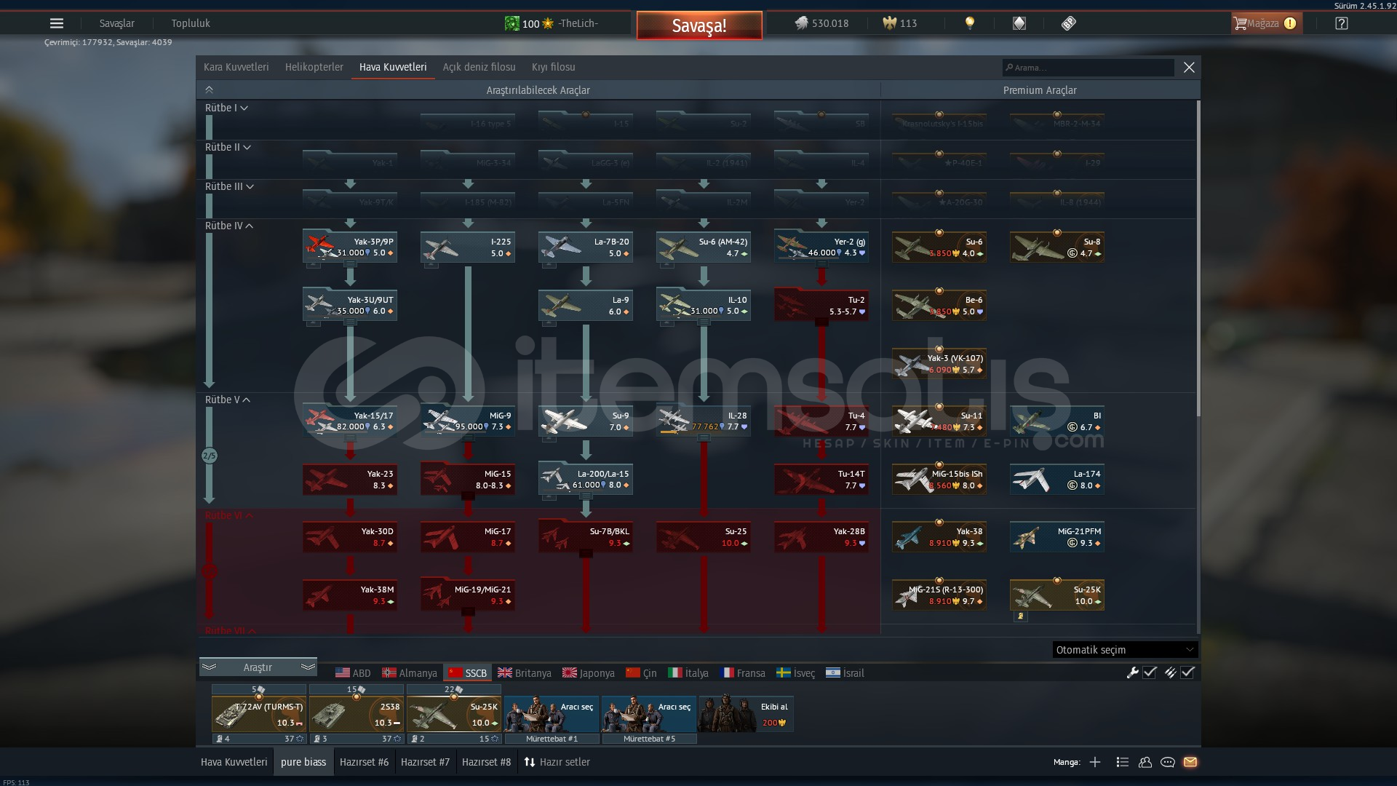The height and width of the screenshot is (786, 1397).
Task: Toggle auto-ammo refill checkbox next to bullets
Action: point(1188,672)
